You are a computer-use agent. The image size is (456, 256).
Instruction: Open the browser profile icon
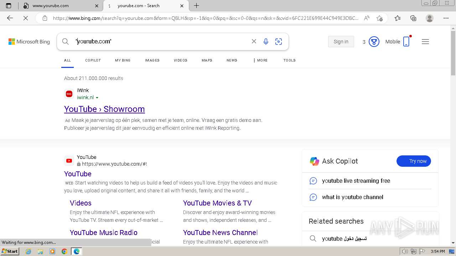[430, 18]
